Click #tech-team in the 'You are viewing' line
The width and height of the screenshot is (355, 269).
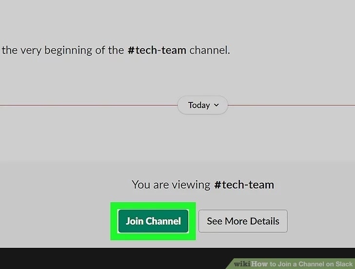244,185
